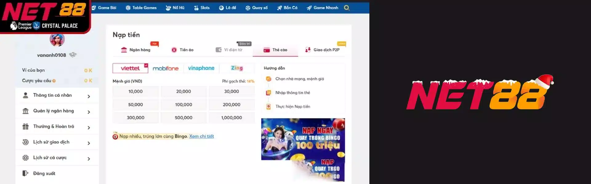Choose 50,000 denomination

135,105
